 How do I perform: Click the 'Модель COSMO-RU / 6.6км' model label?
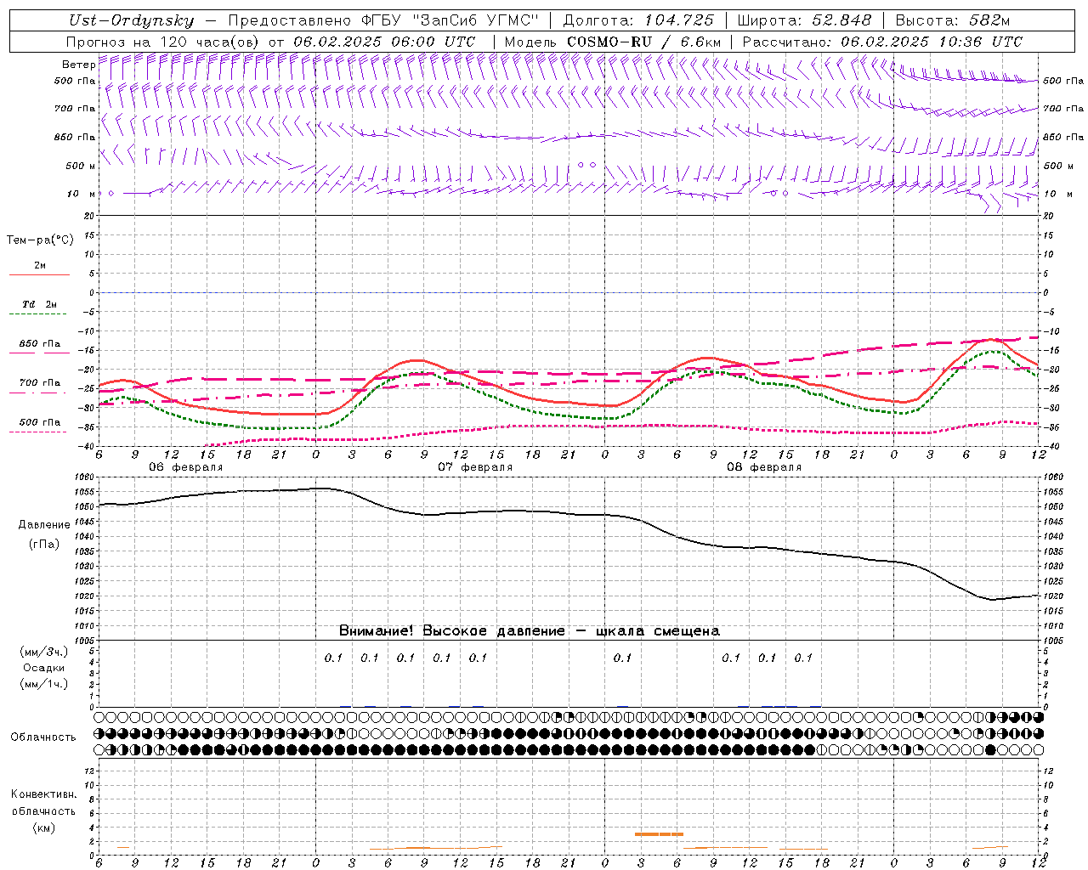coord(613,42)
